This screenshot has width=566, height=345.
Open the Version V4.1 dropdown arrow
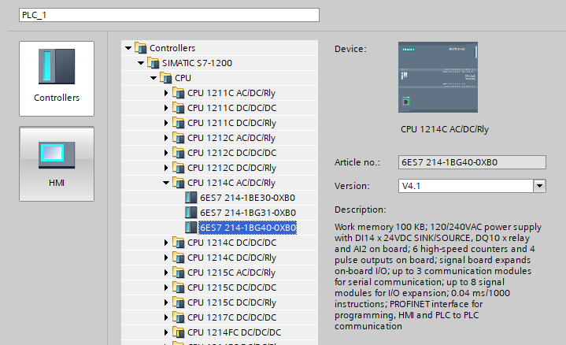[x=540, y=186]
